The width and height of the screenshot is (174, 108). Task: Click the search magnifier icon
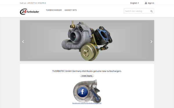tap(151, 11)
